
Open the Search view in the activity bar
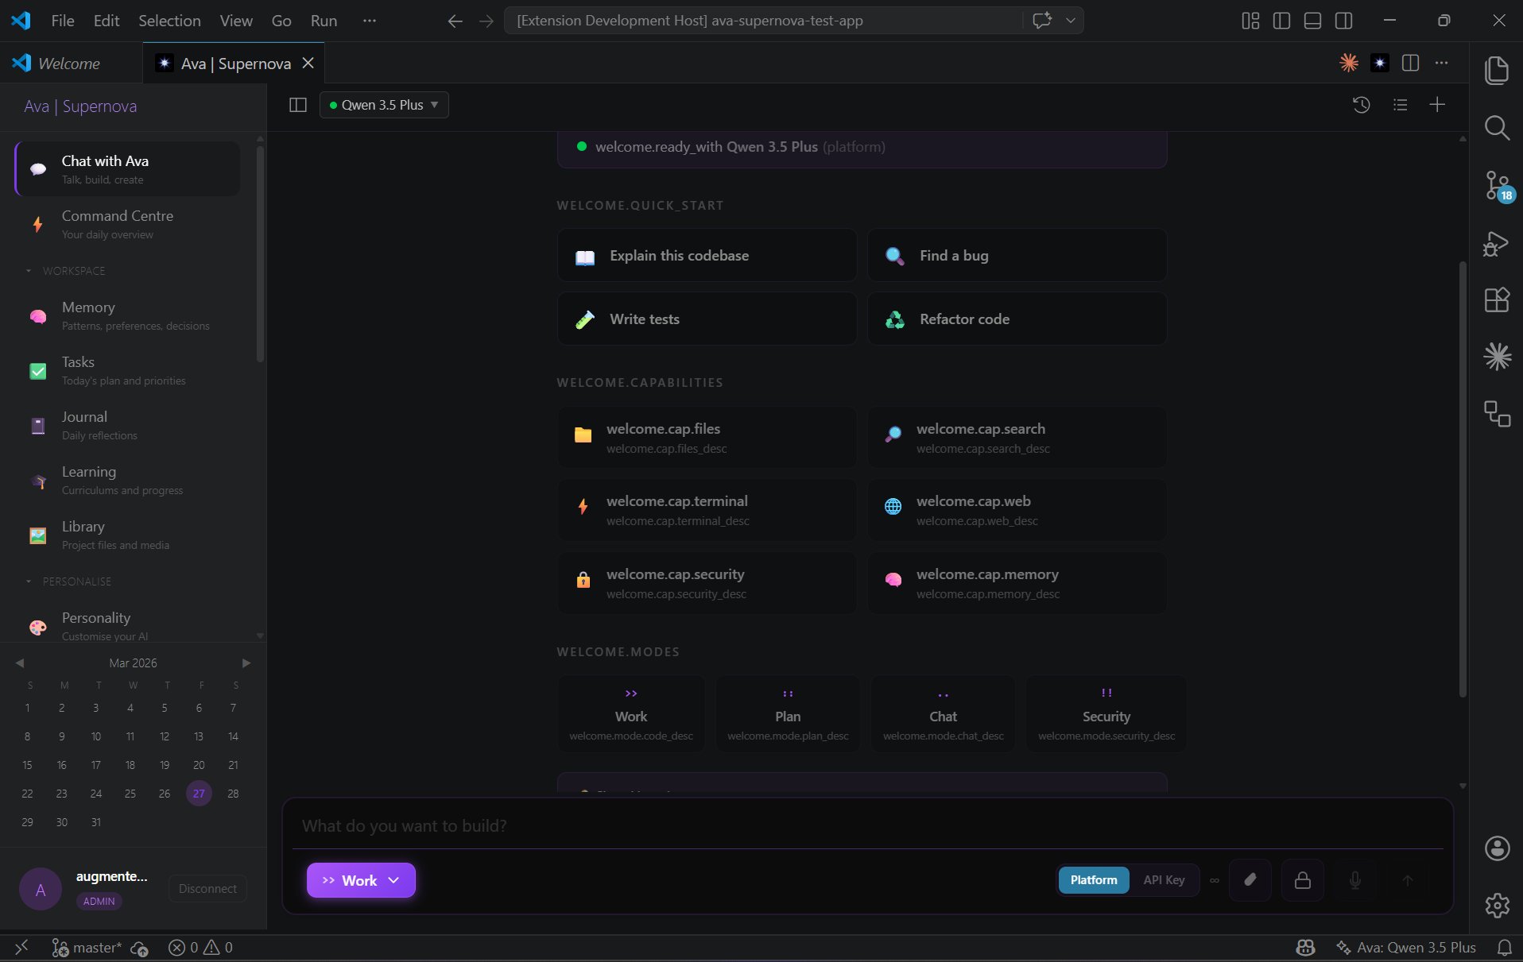(1497, 127)
